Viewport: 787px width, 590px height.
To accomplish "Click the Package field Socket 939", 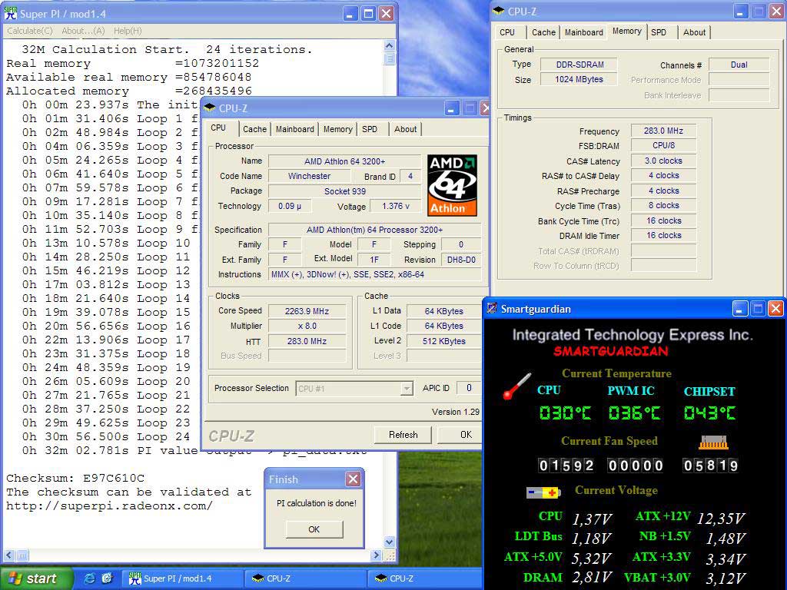I will [345, 191].
